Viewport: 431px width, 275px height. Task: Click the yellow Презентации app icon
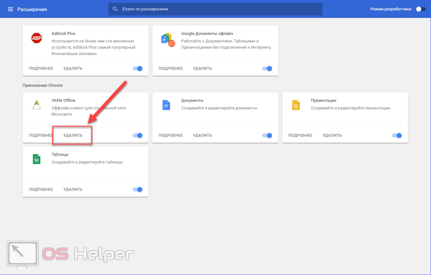coord(296,105)
